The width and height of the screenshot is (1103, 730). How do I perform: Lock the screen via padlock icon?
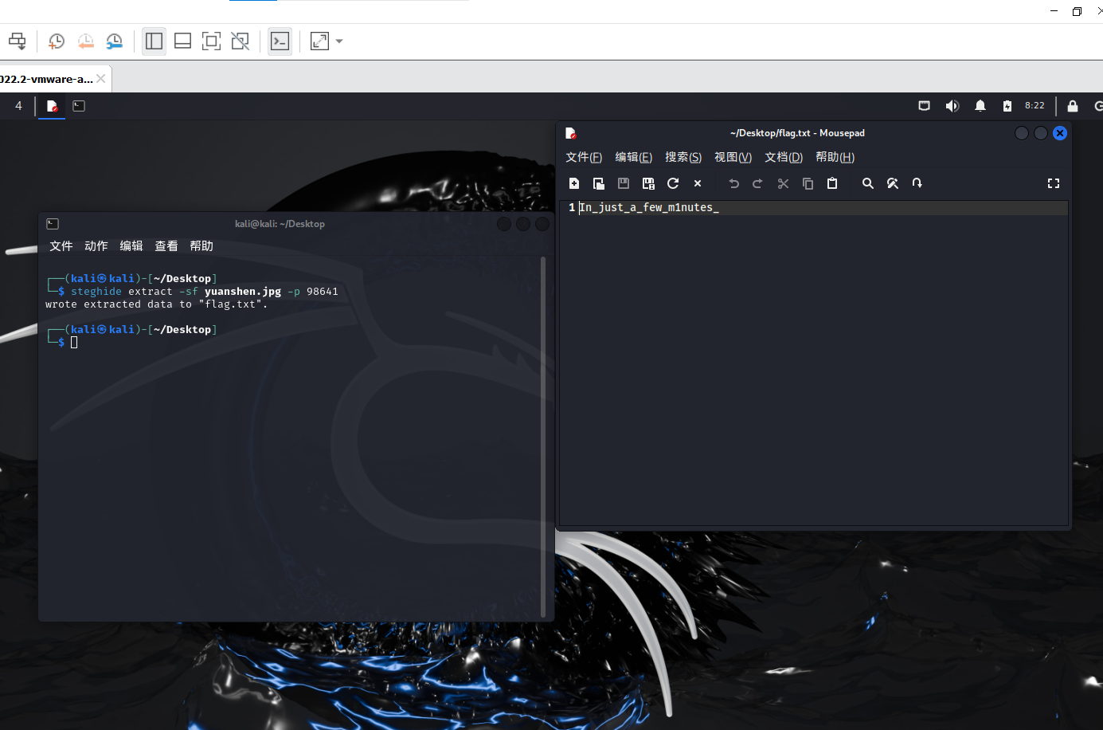point(1073,106)
